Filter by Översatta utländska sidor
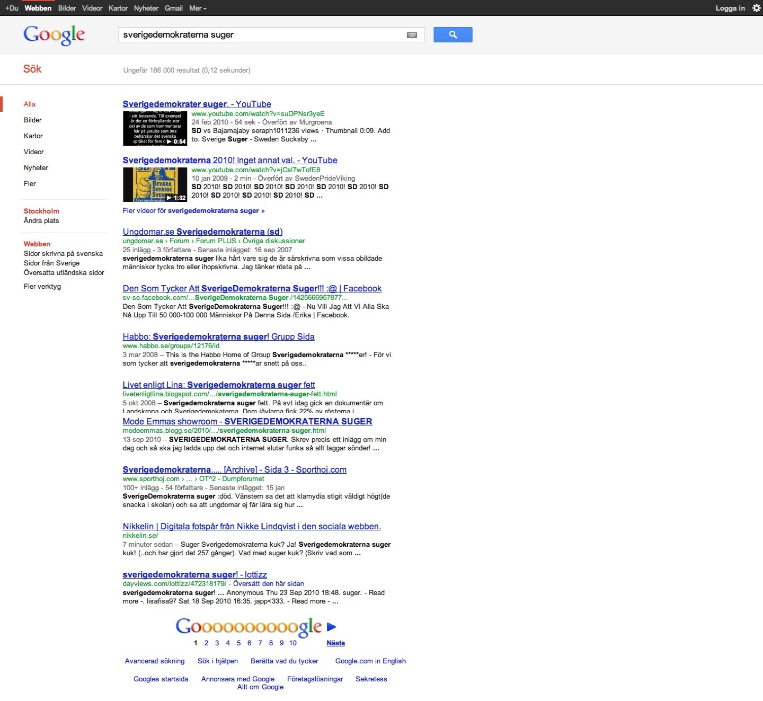 [64, 272]
